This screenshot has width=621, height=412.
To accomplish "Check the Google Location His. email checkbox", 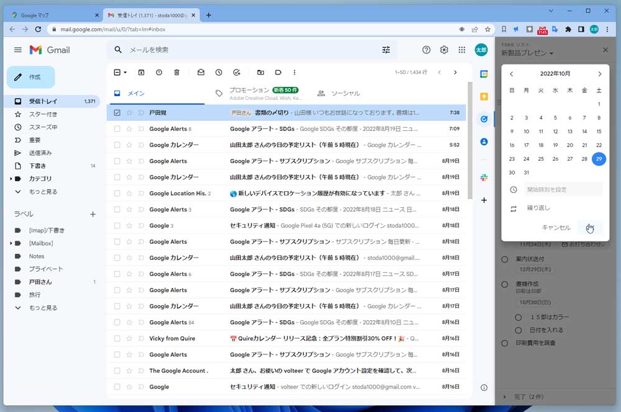I will (x=117, y=194).
